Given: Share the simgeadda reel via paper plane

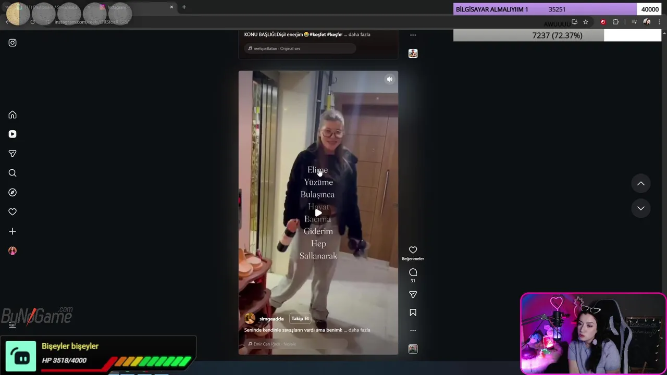Looking at the screenshot, I should click(x=413, y=295).
